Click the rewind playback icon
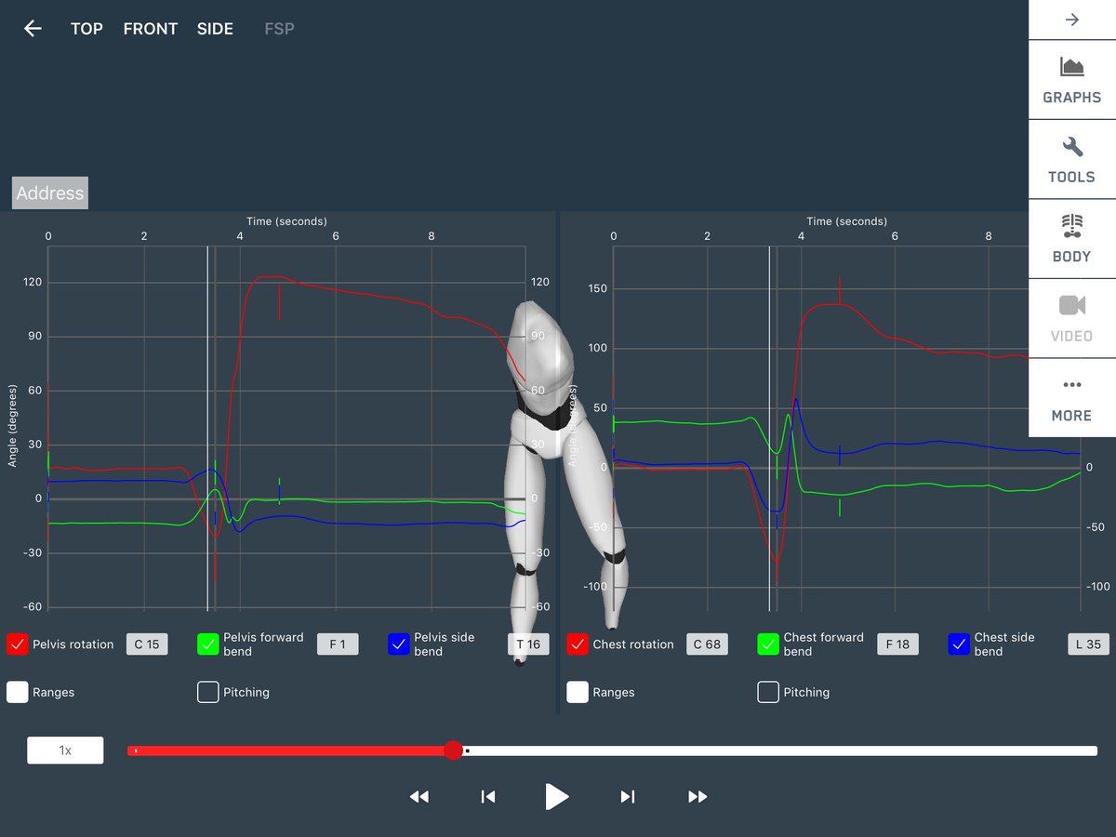Image resolution: width=1116 pixels, height=837 pixels. pos(418,796)
